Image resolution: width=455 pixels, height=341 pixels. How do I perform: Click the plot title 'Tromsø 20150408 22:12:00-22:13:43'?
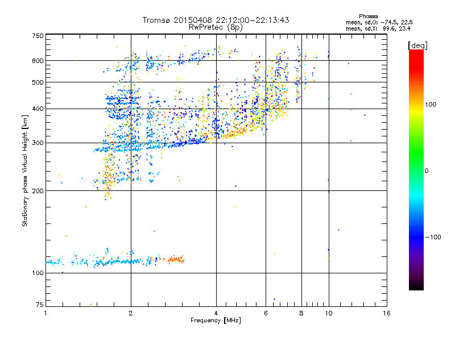click(216, 20)
